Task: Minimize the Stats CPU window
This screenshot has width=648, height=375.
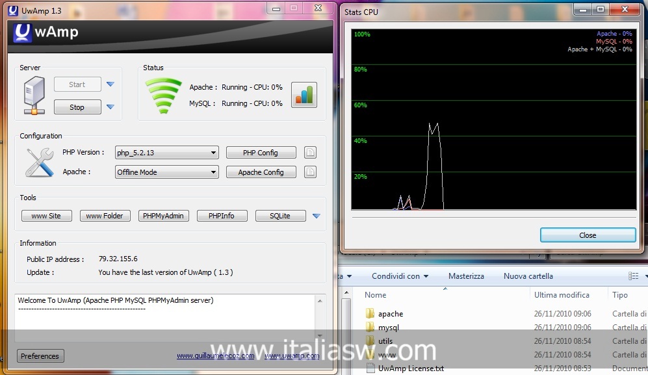Action: [583, 10]
